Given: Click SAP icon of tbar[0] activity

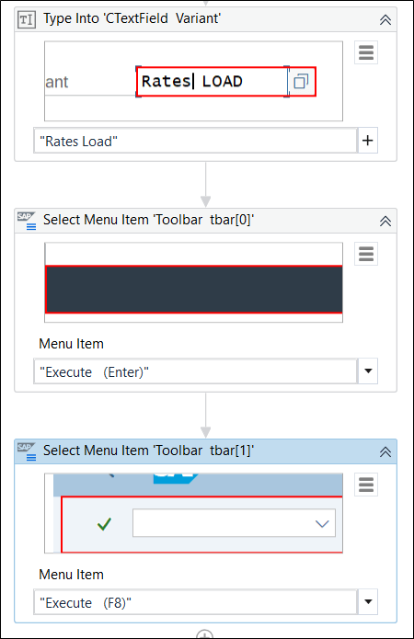Looking at the screenshot, I should pyautogui.click(x=27, y=221).
